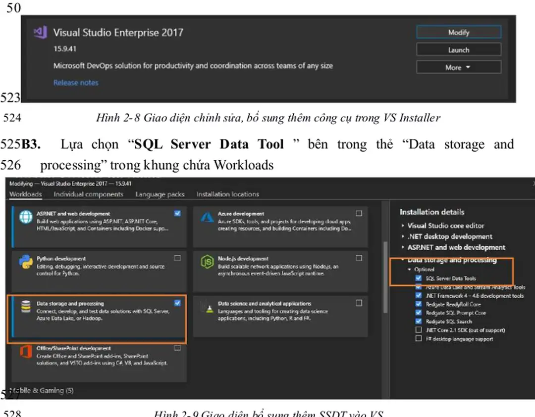Check F# desktop language support

[419, 339]
